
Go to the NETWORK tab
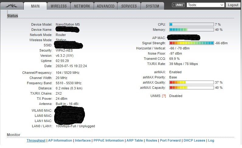click(82, 6)
